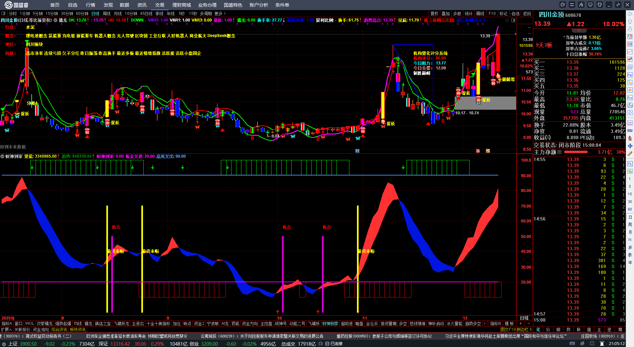Click the 10 month marker on time axis

280,318
